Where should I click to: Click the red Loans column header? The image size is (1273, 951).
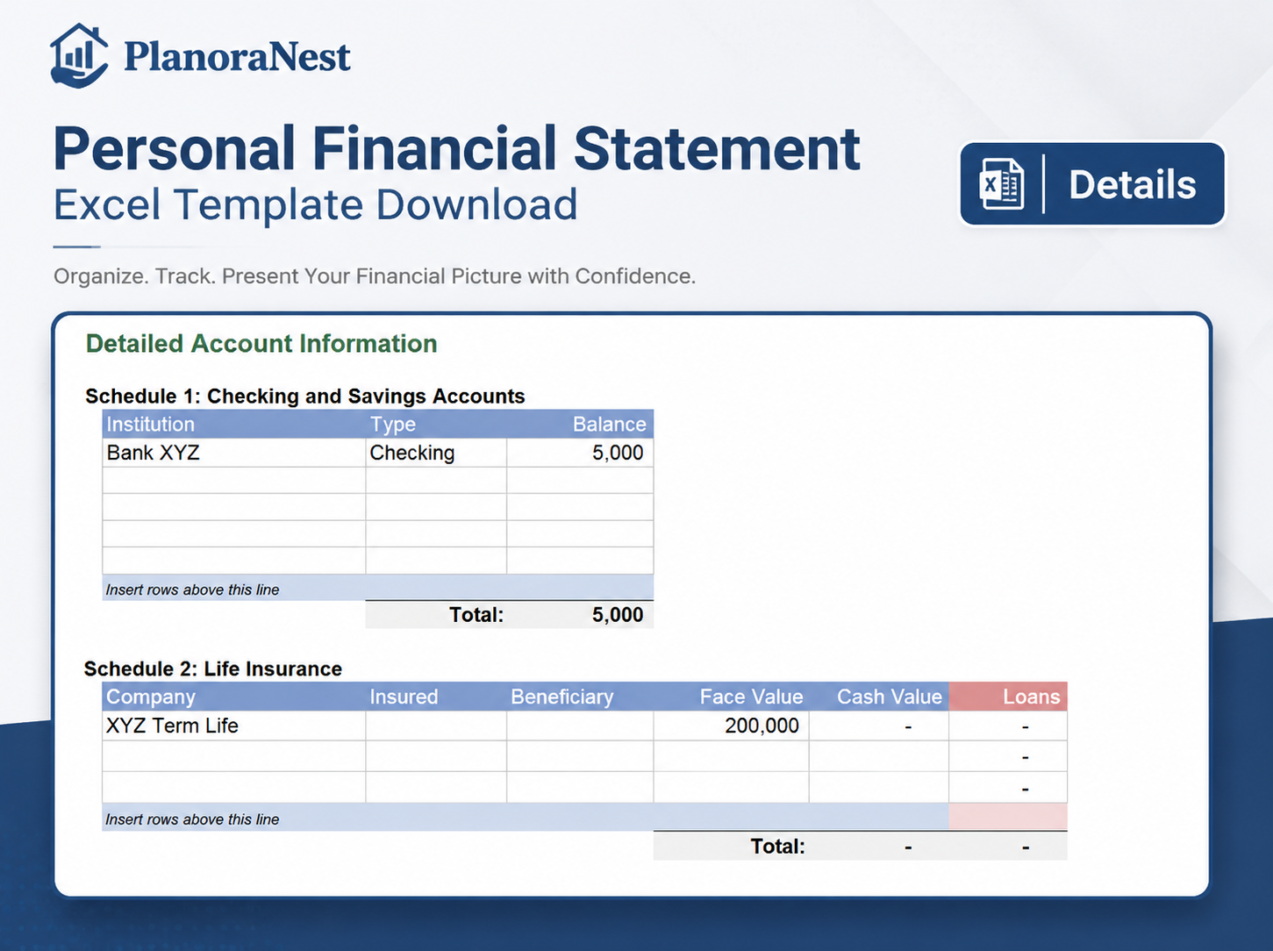(x=1008, y=697)
